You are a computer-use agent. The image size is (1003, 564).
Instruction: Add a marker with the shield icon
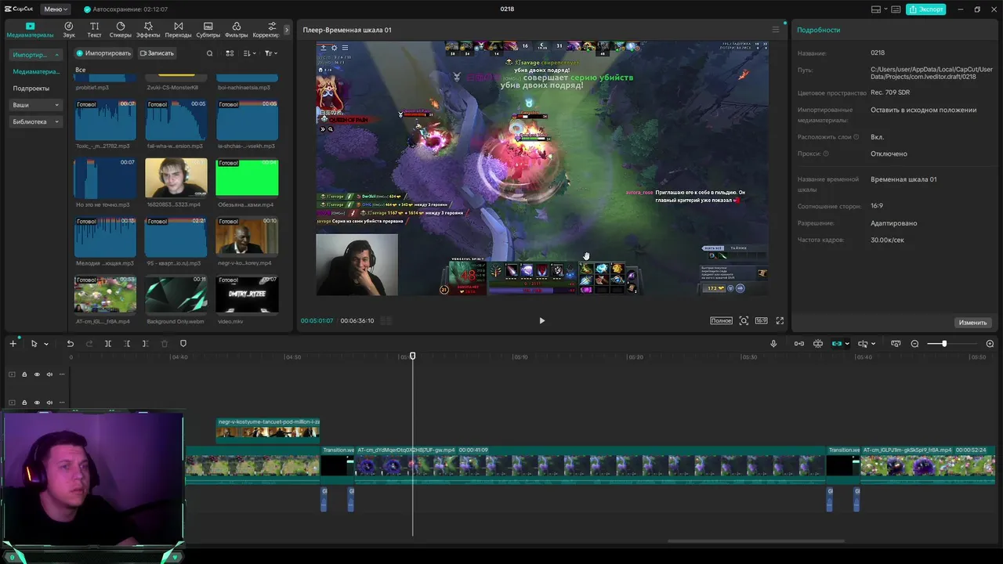pyautogui.click(x=183, y=344)
